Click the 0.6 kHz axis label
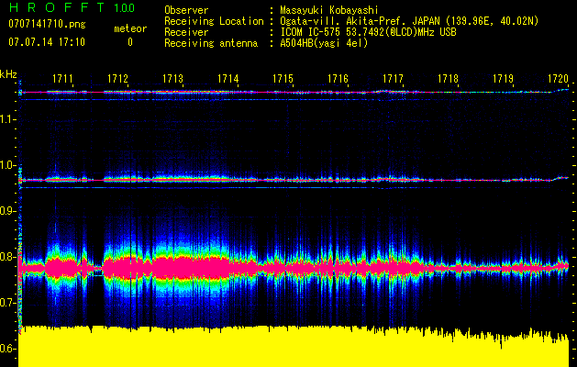Image resolution: width=577 pixels, height=367 pixels. [x=9, y=349]
